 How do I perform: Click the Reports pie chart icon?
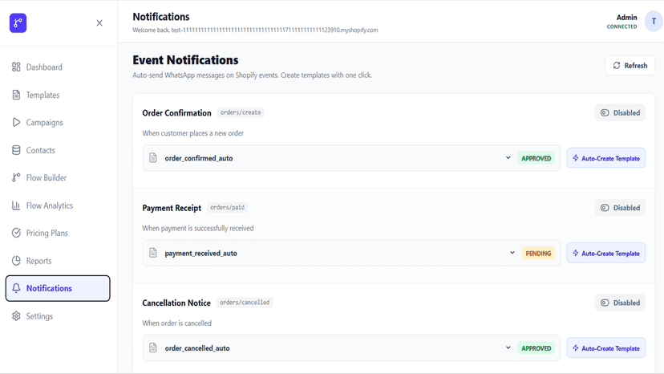pos(16,261)
